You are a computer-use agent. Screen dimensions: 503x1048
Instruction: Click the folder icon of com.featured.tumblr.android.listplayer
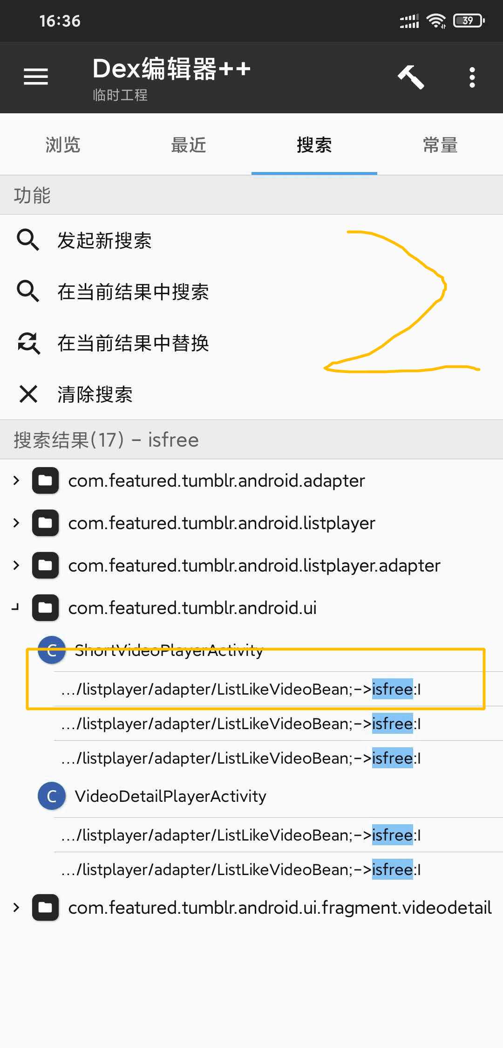45,523
